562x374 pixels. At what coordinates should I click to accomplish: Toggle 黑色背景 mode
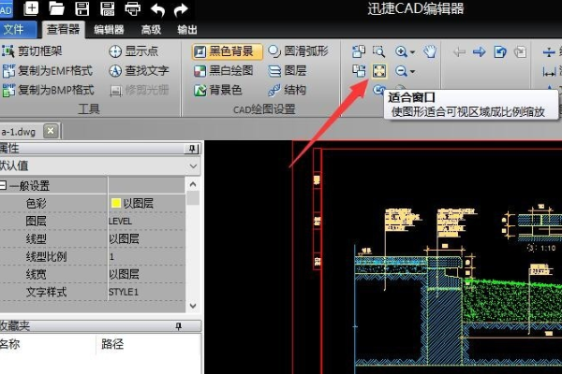pyautogui.click(x=228, y=51)
